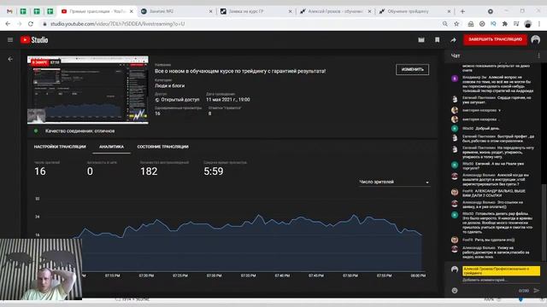The width and height of the screenshot is (547, 307).
Task: Switch to the Обучение трейдингу browser tab
Action: coord(415,11)
